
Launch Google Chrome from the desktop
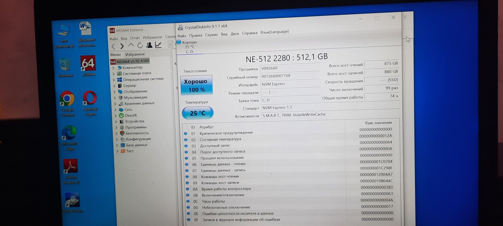point(67,103)
